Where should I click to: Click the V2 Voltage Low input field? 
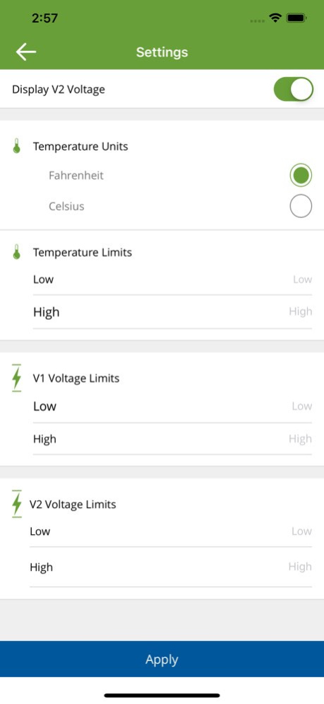pos(171,531)
